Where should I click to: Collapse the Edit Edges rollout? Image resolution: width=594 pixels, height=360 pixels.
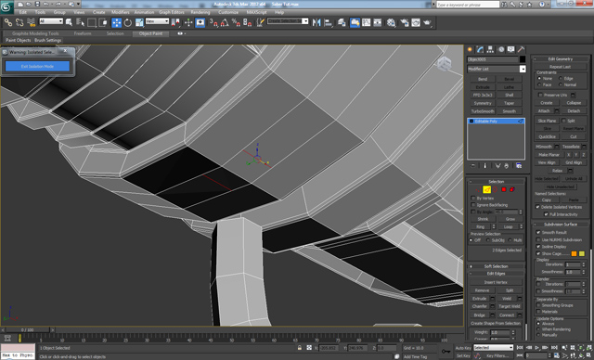[496, 274]
